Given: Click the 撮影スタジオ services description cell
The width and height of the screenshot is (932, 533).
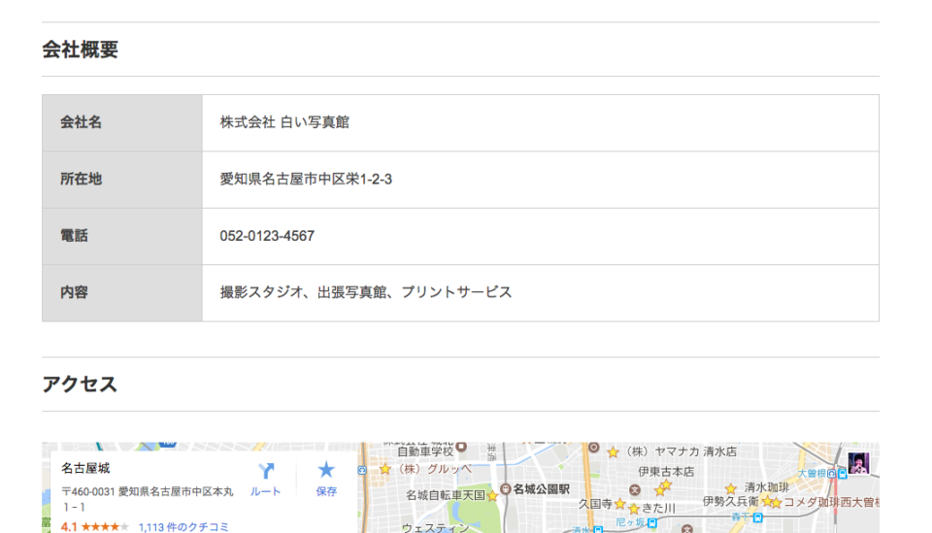Looking at the screenshot, I should tap(365, 292).
